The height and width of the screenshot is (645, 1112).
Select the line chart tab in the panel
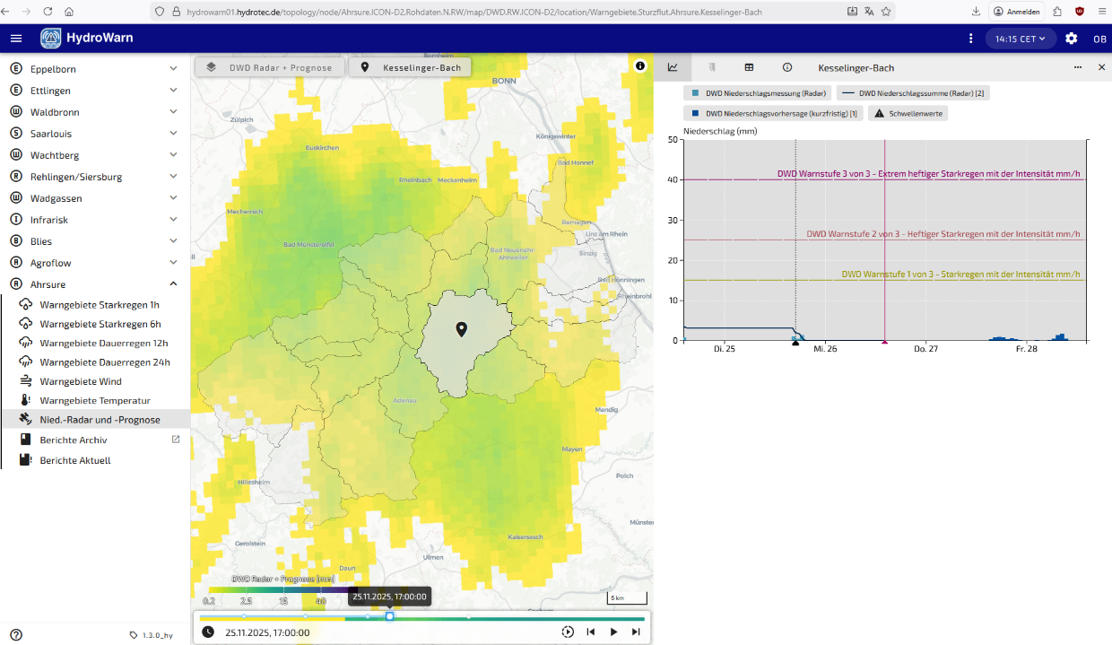[x=673, y=67]
